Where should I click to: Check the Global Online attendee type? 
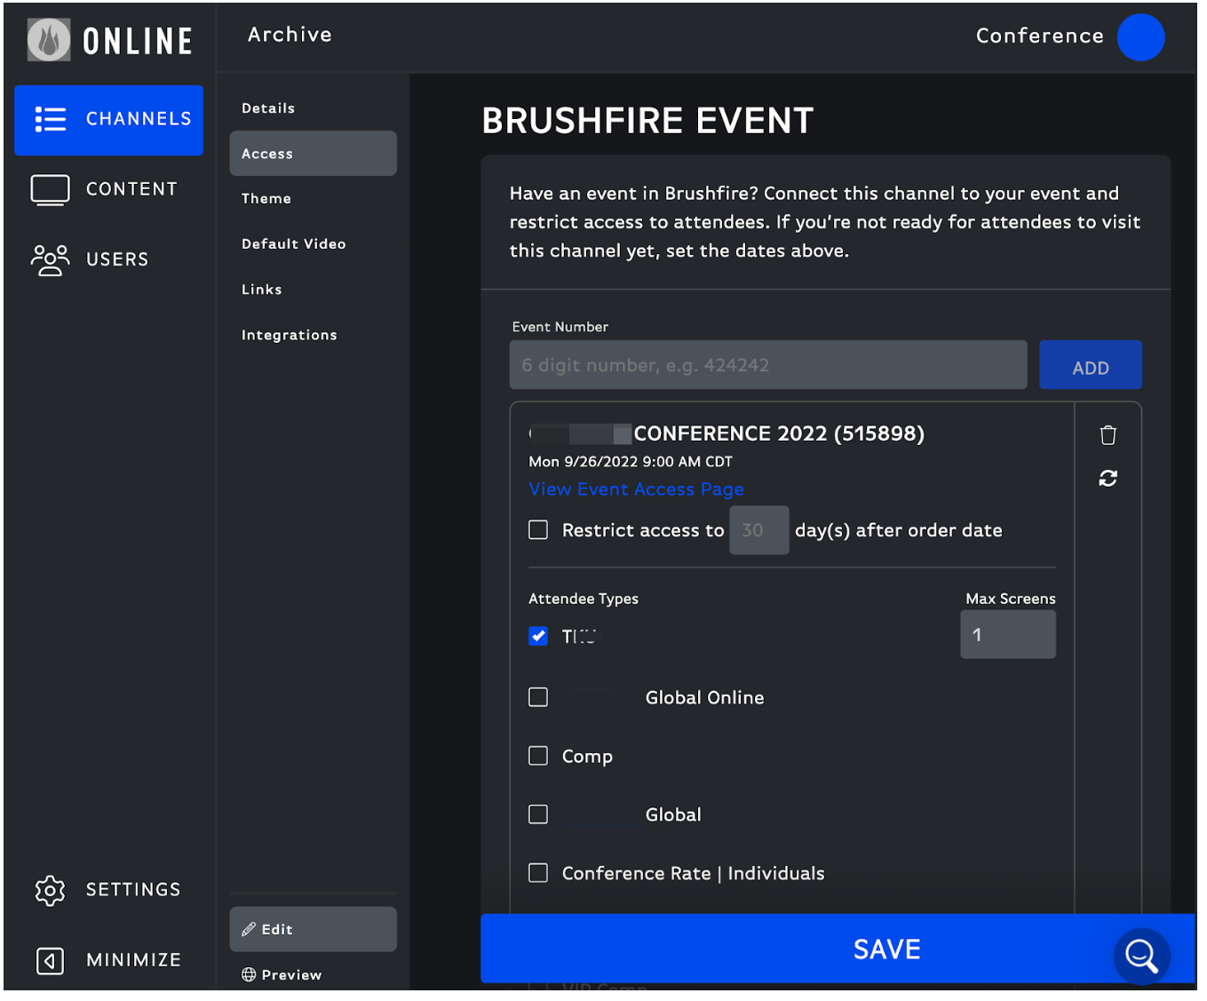(538, 697)
